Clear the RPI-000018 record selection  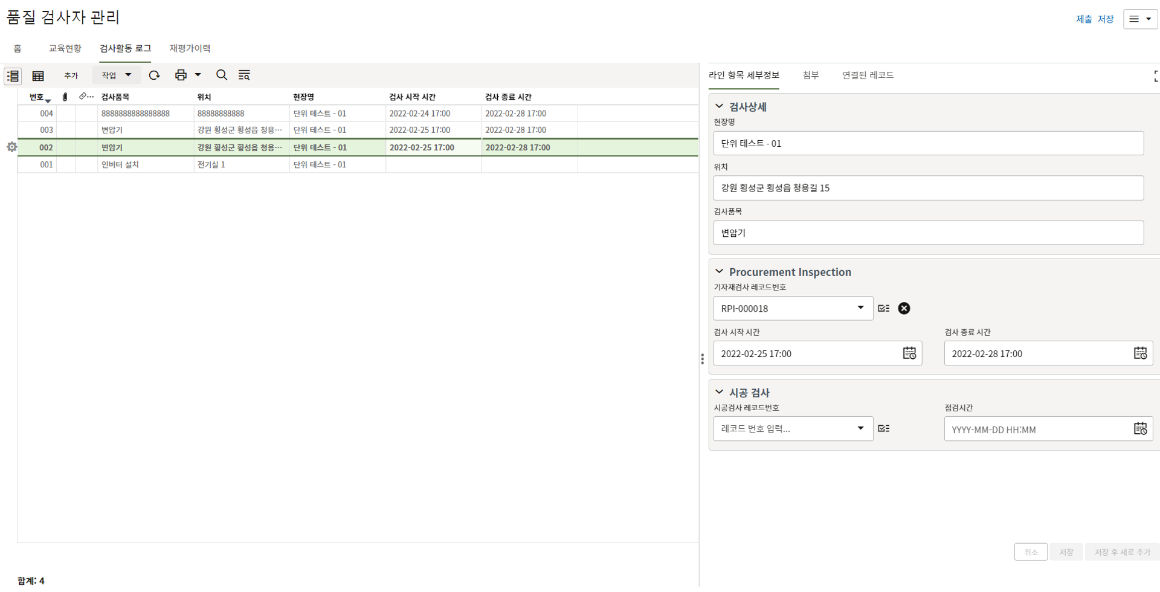[904, 309]
